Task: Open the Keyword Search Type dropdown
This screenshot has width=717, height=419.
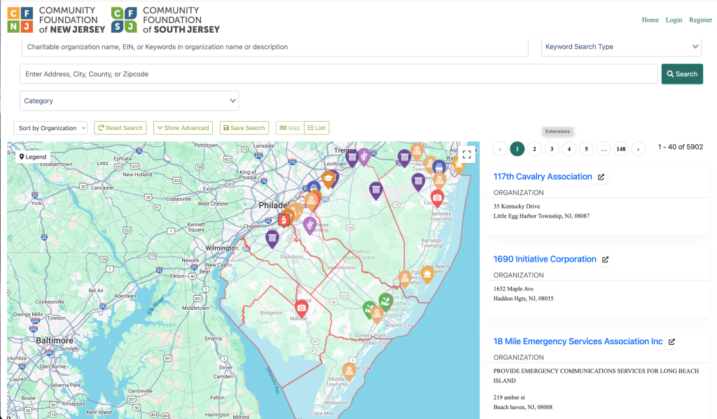Action: click(622, 46)
